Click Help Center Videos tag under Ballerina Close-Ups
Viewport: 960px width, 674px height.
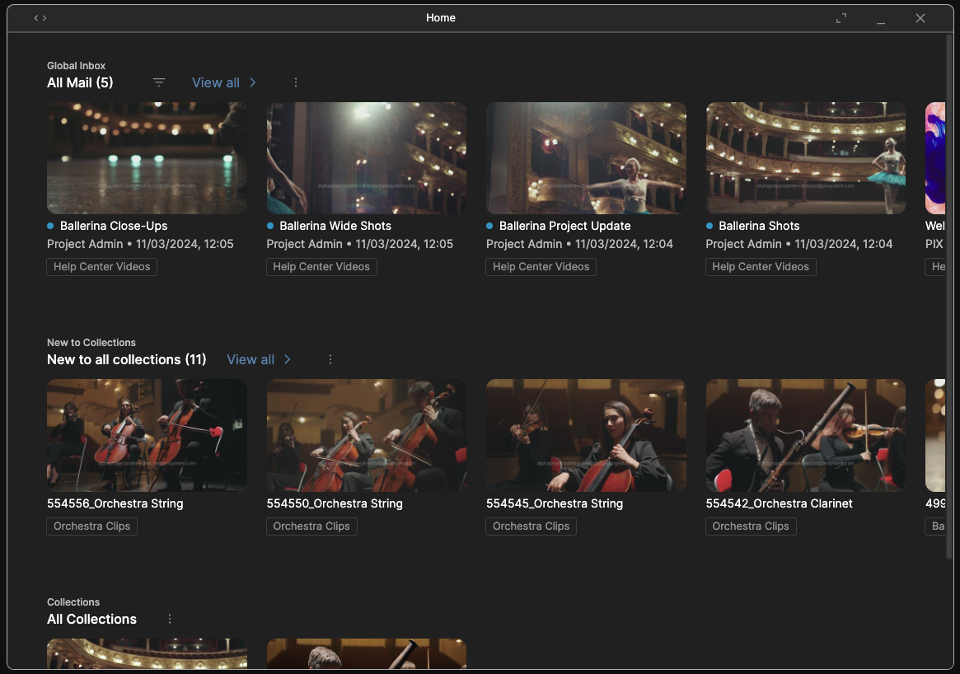pos(101,267)
